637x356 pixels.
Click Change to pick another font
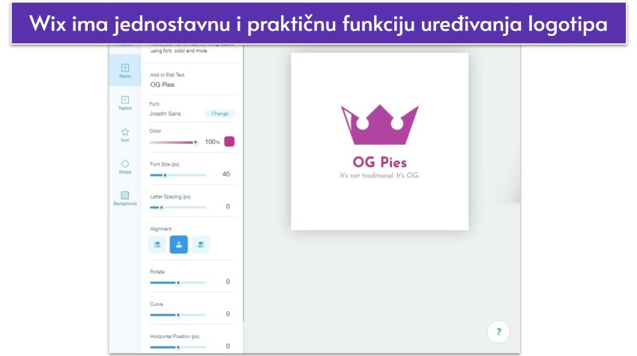point(220,114)
